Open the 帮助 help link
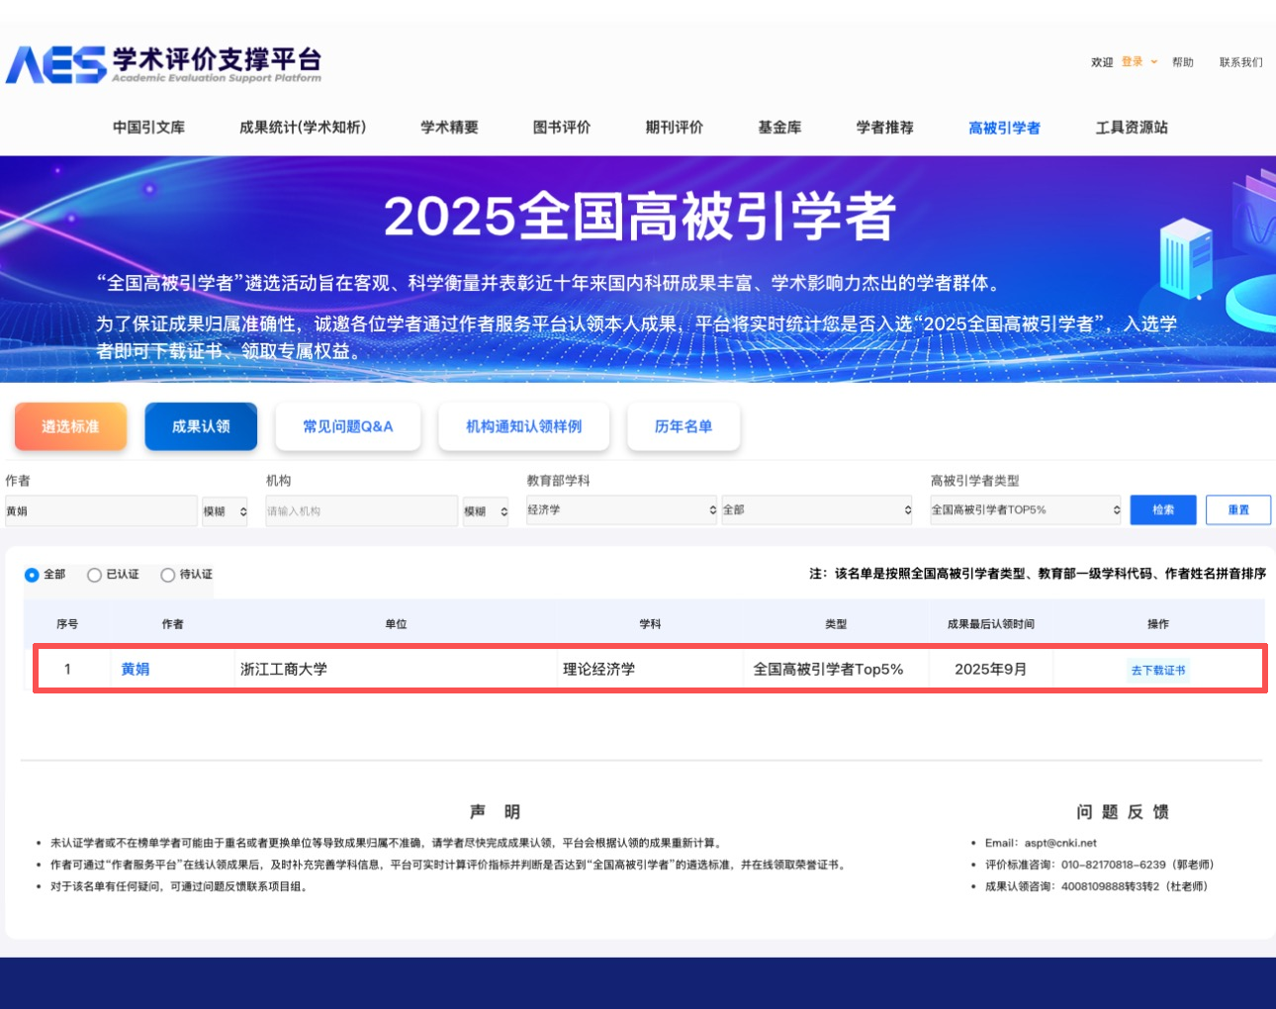This screenshot has height=1009, width=1276. point(1182,62)
